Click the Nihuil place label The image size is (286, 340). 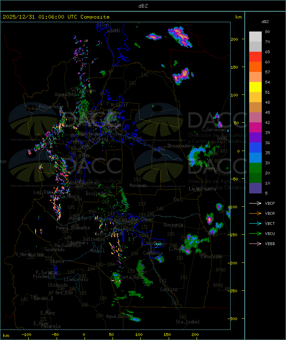97,251
